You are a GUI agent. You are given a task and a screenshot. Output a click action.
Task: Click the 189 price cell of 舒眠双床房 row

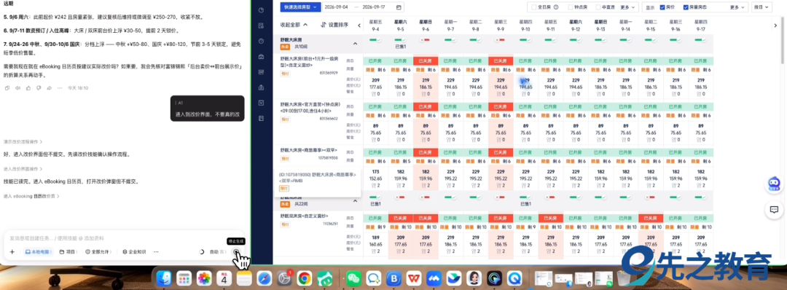(x=375, y=238)
